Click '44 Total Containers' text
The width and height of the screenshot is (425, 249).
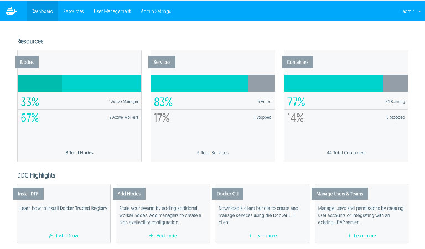click(x=346, y=153)
